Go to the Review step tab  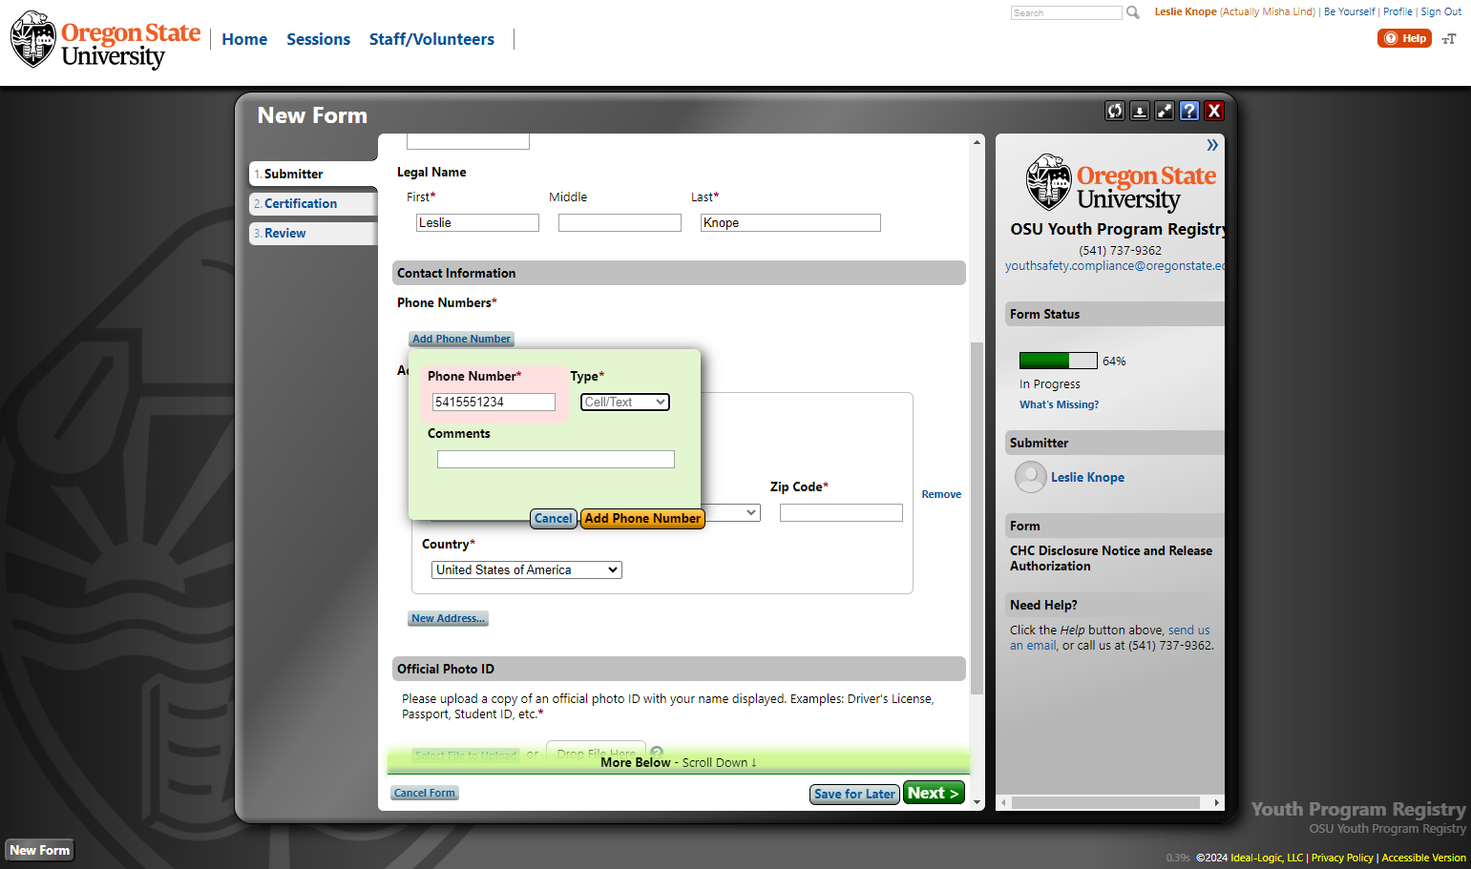(313, 233)
